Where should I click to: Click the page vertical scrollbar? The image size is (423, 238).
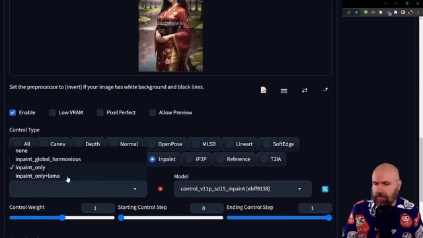pos(420,170)
